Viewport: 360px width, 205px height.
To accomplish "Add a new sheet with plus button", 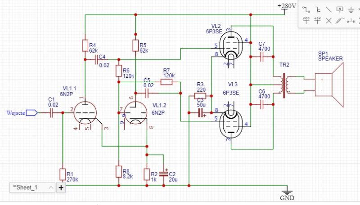I will click(x=61, y=187).
